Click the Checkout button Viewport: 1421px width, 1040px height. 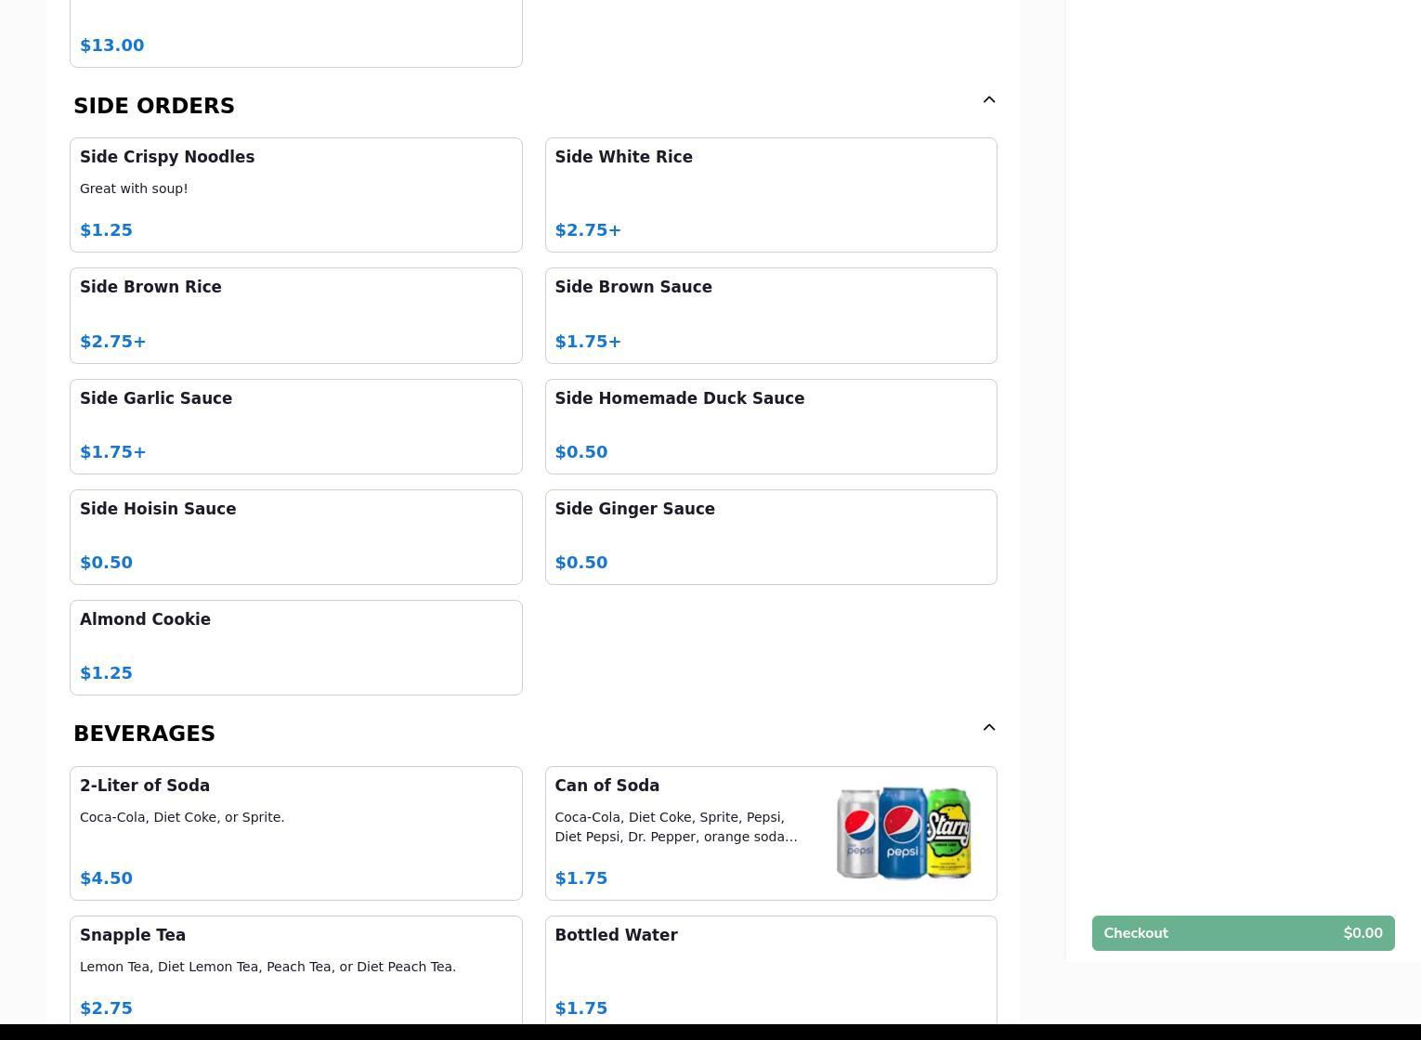pyautogui.click(x=1243, y=933)
